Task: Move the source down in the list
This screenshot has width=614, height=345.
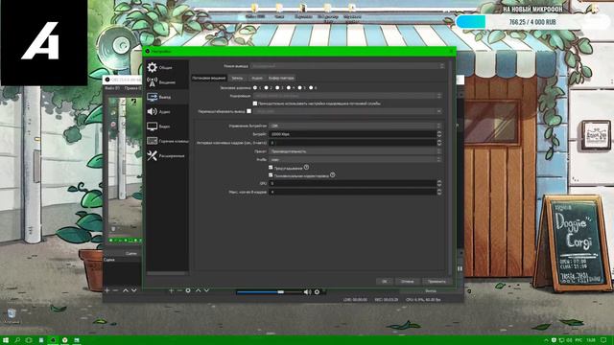Action: tap(207, 290)
